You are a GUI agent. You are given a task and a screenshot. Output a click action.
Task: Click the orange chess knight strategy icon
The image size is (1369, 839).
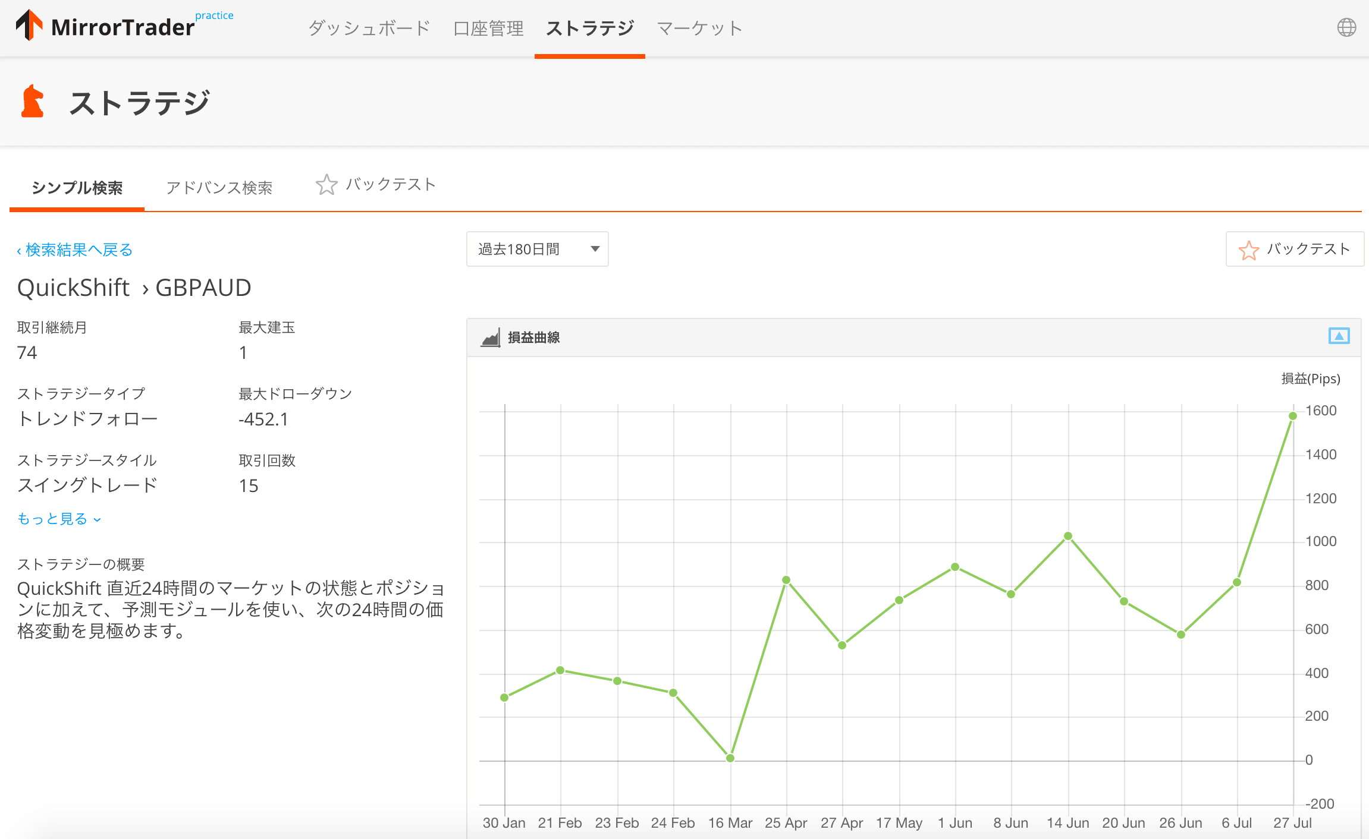[x=33, y=101]
